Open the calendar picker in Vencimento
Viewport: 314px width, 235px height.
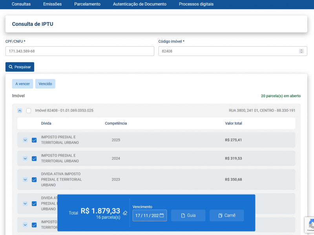point(162,215)
